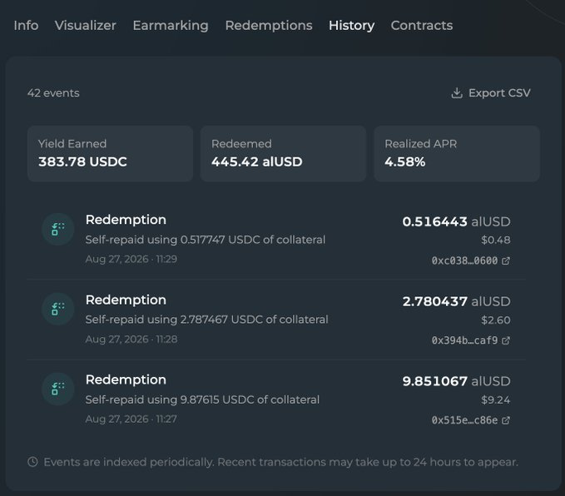Viewport: 565px width, 496px height.
Task: Click the '42 events' count text
Action: [x=53, y=93]
